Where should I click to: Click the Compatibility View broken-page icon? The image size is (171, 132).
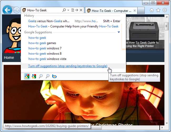pos(73,10)
